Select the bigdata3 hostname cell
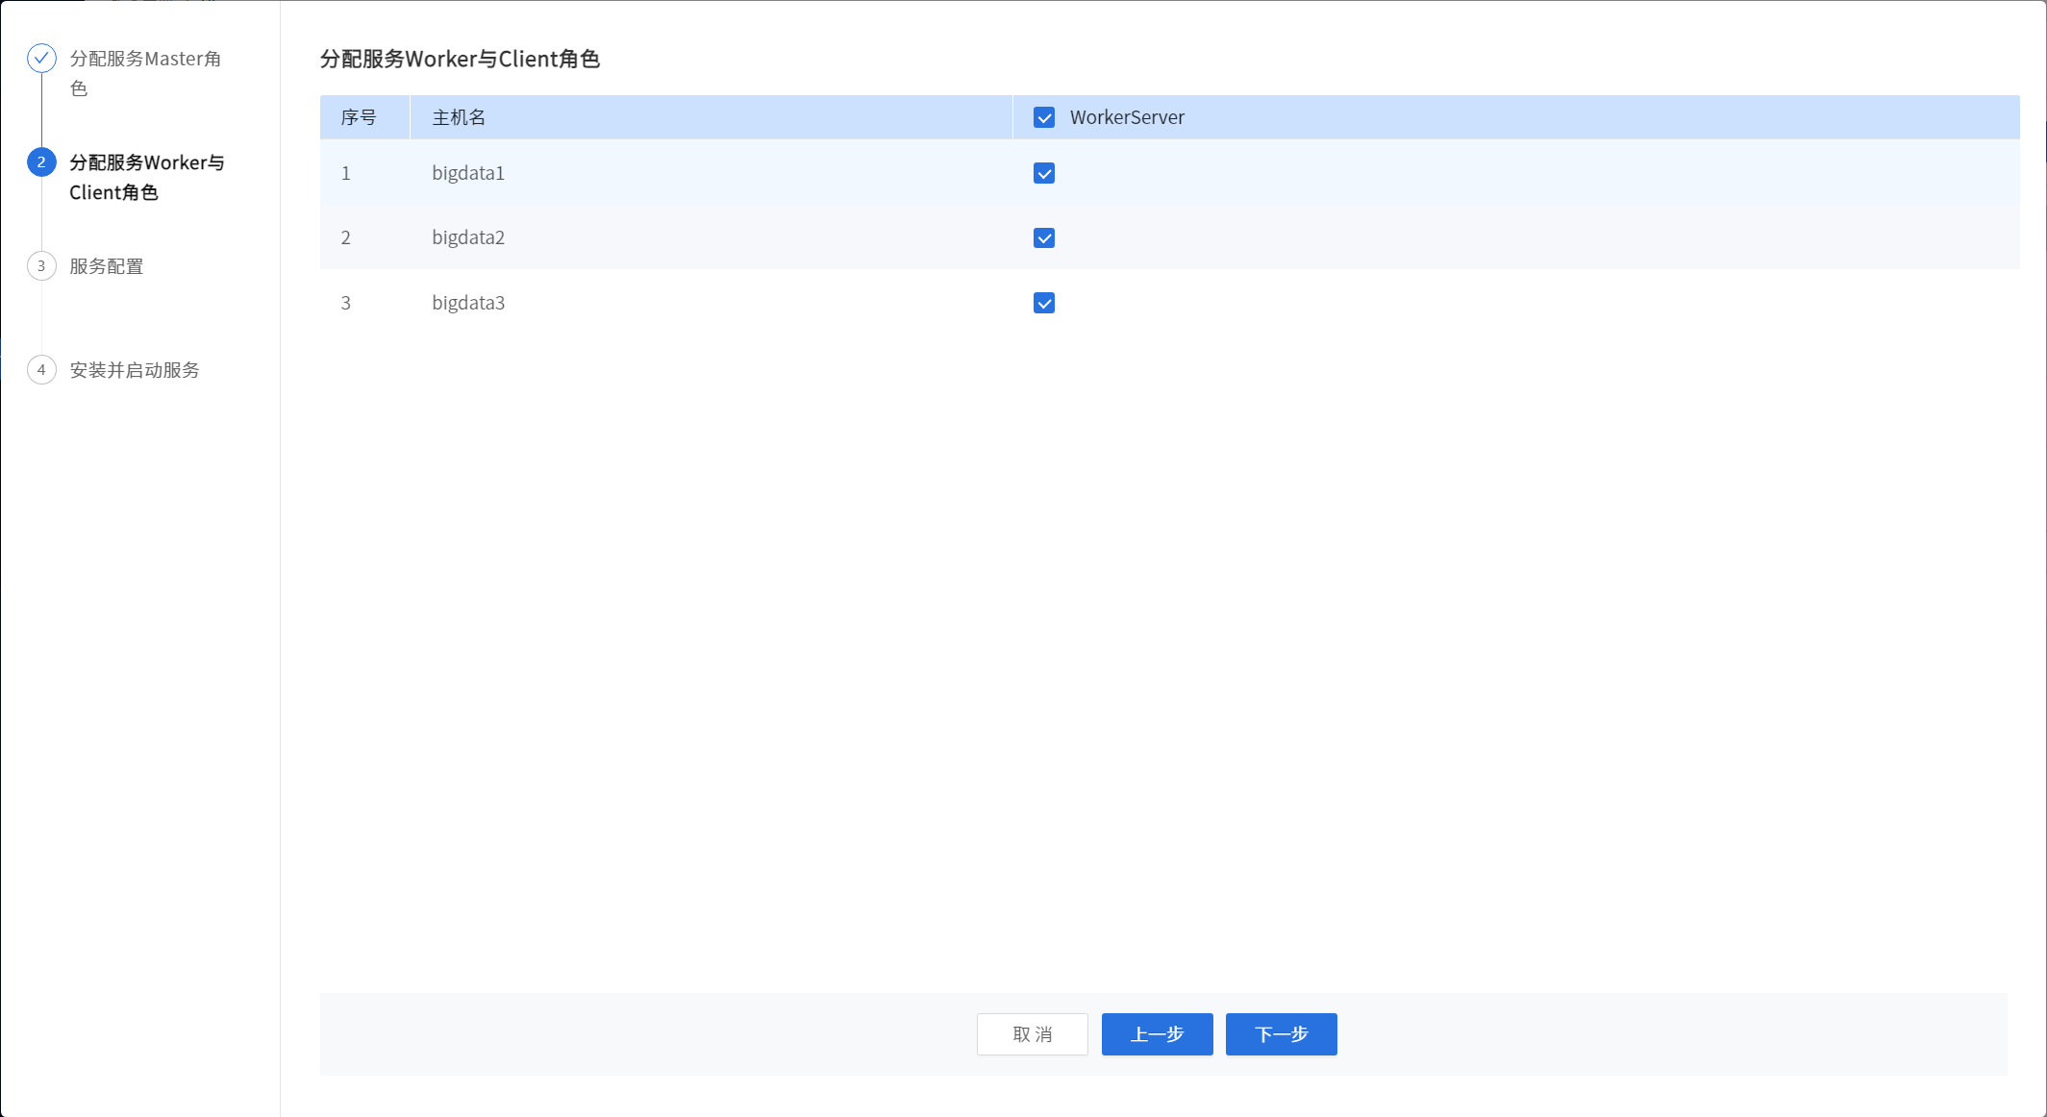Image resolution: width=2047 pixels, height=1117 pixels. coord(468,303)
